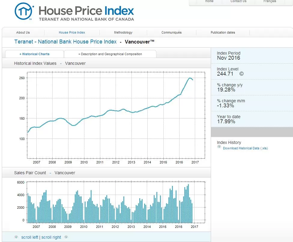293x242 pixels.
Task: Expand Description and Geographical Composition tab
Action: point(110,54)
